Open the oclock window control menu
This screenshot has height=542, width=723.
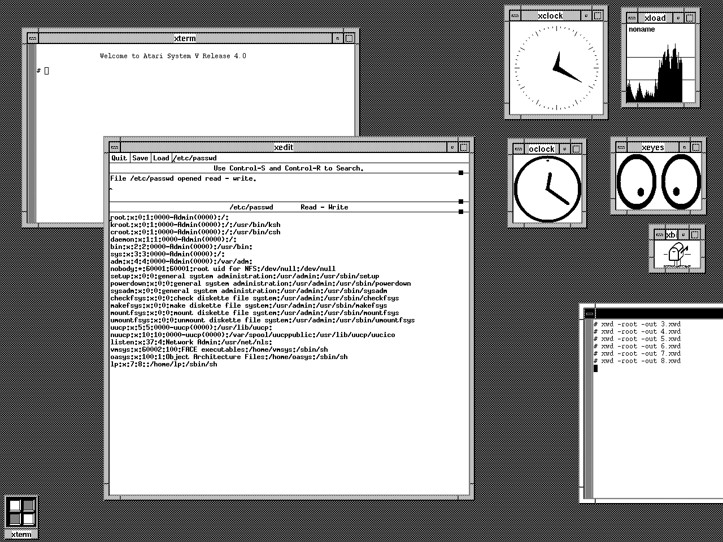coord(518,148)
